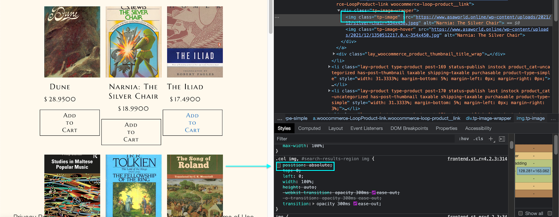Click the left breadcrumb overflow ellipsis
The height and width of the screenshot is (217, 559).
tap(279, 119)
